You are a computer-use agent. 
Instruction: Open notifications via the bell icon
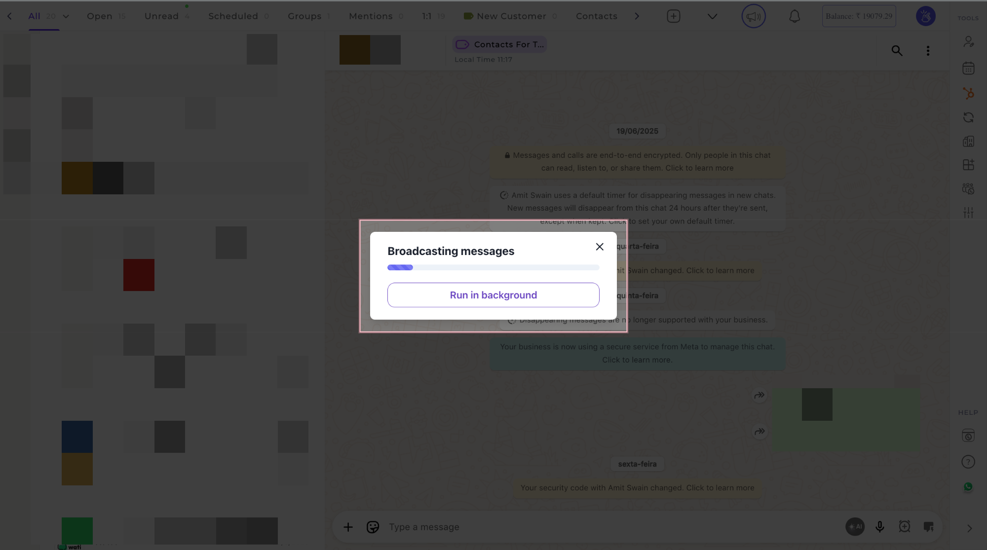tap(795, 16)
